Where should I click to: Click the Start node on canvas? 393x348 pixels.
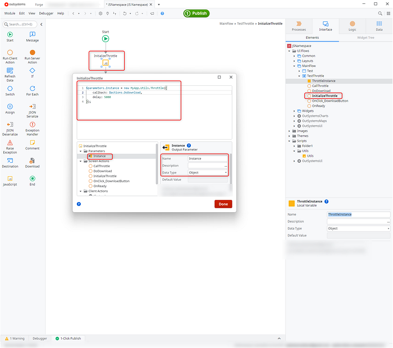click(x=106, y=39)
